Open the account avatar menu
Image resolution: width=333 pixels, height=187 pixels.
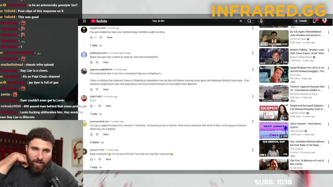click(x=325, y=21)
